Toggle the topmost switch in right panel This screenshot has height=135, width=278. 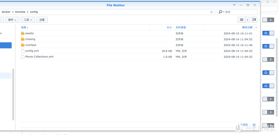click(x=268, y=20)
